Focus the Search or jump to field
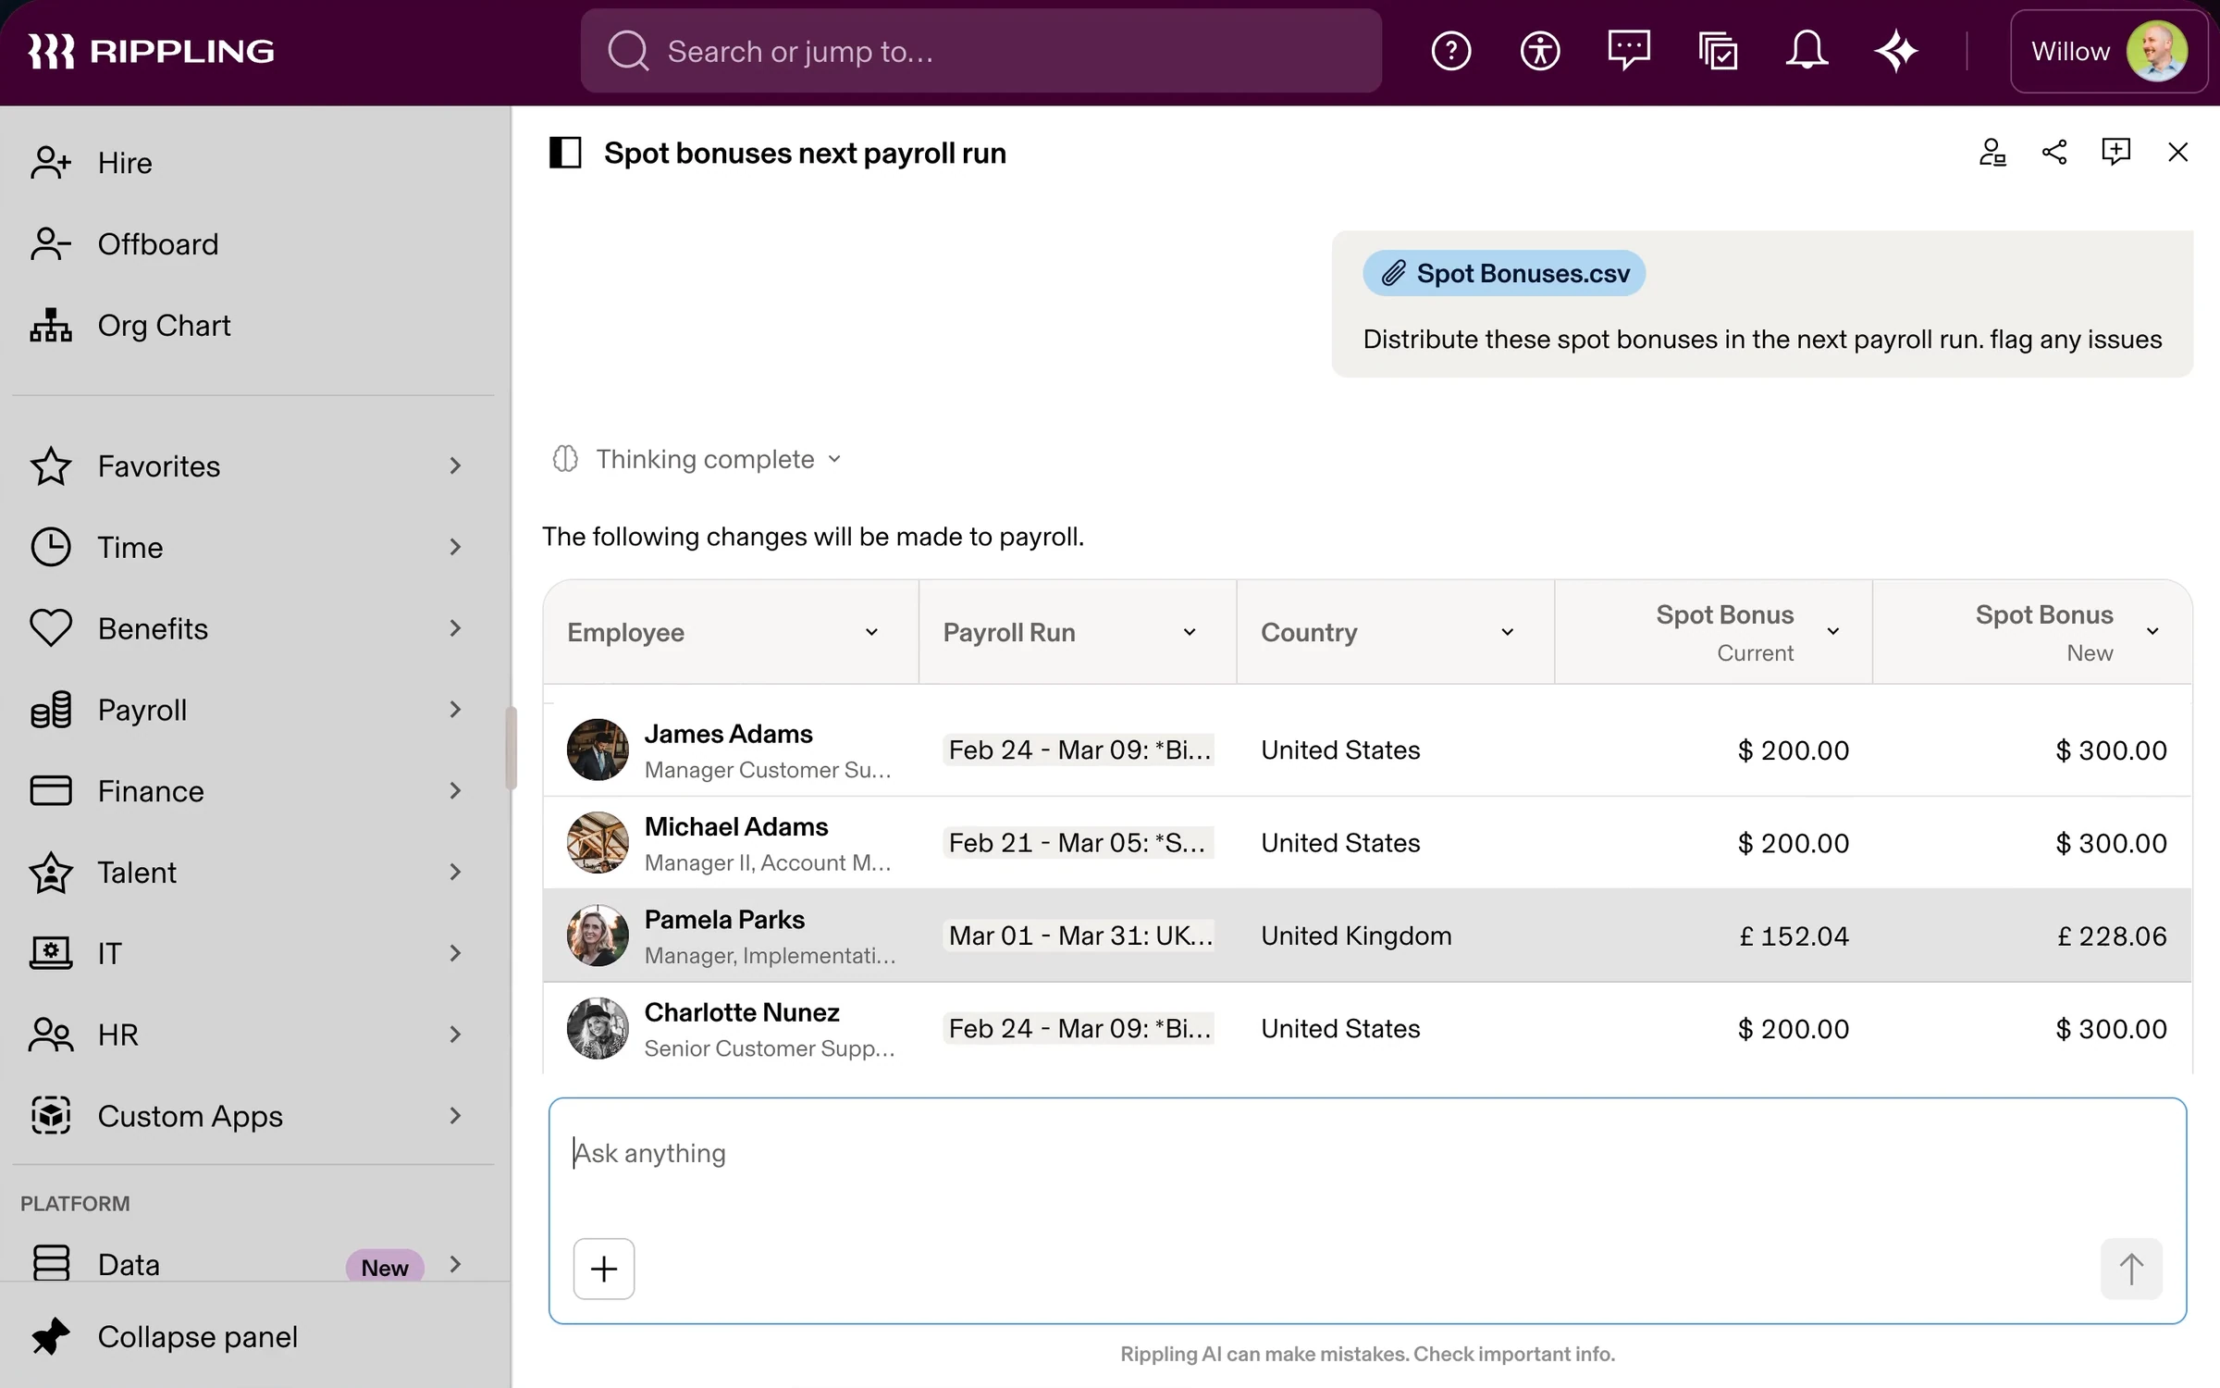 coord(980,51)
